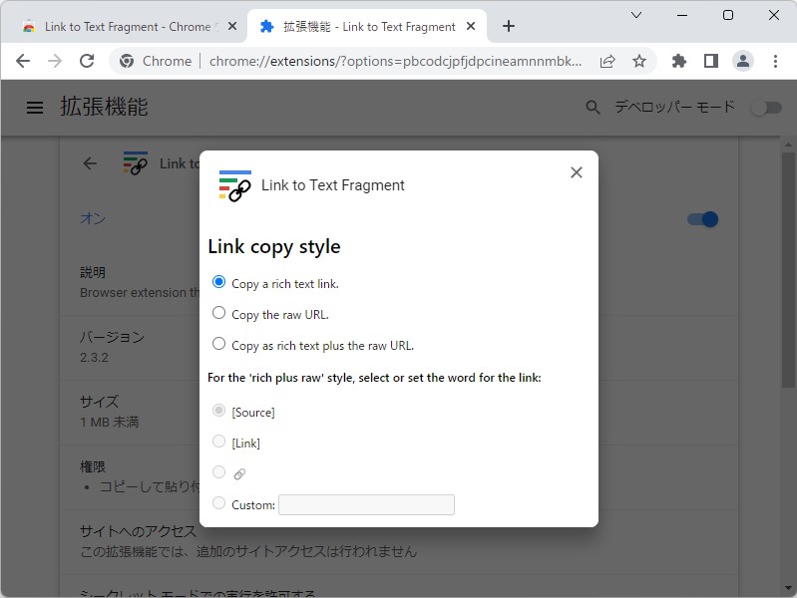797x598 pixels.
Task: Click the '拡張機能' page title
Action: [x=104, y=108]
